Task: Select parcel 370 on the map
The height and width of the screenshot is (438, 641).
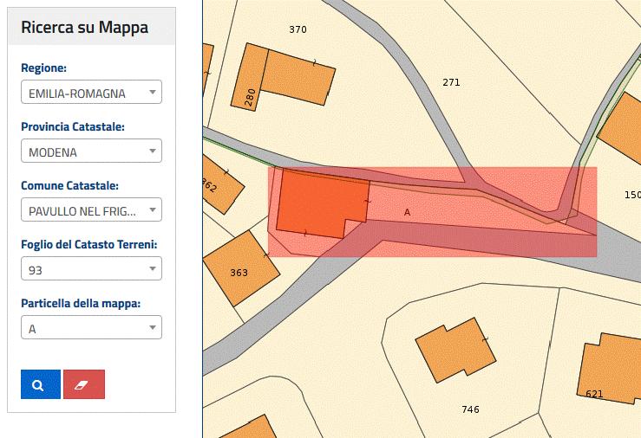Action: (298, 29)
